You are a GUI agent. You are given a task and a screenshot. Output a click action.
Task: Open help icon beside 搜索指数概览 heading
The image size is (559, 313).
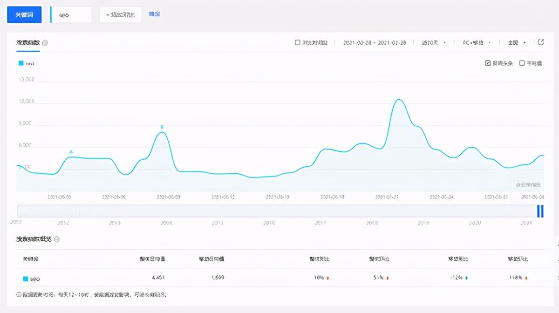point(56,239)
